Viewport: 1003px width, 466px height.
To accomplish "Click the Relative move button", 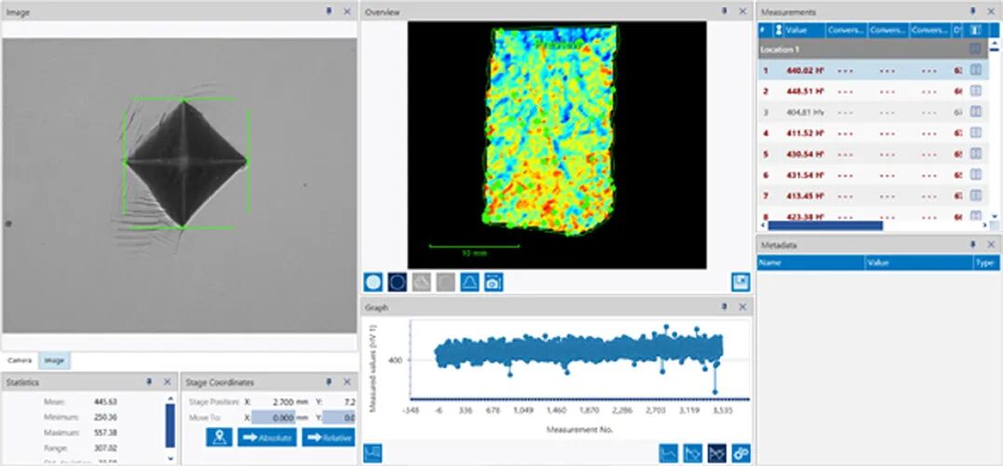I will coord(328,437).
